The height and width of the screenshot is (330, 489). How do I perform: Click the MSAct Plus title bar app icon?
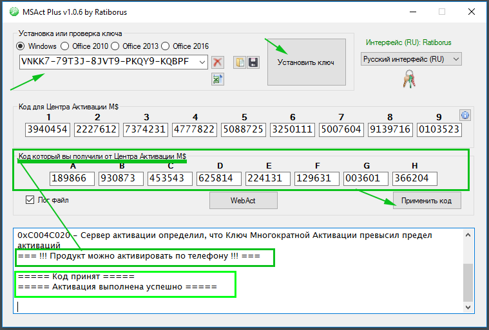click(x=10, y=11)
